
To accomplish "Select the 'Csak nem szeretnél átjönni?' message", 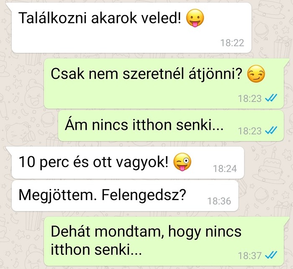I will 164,83.
